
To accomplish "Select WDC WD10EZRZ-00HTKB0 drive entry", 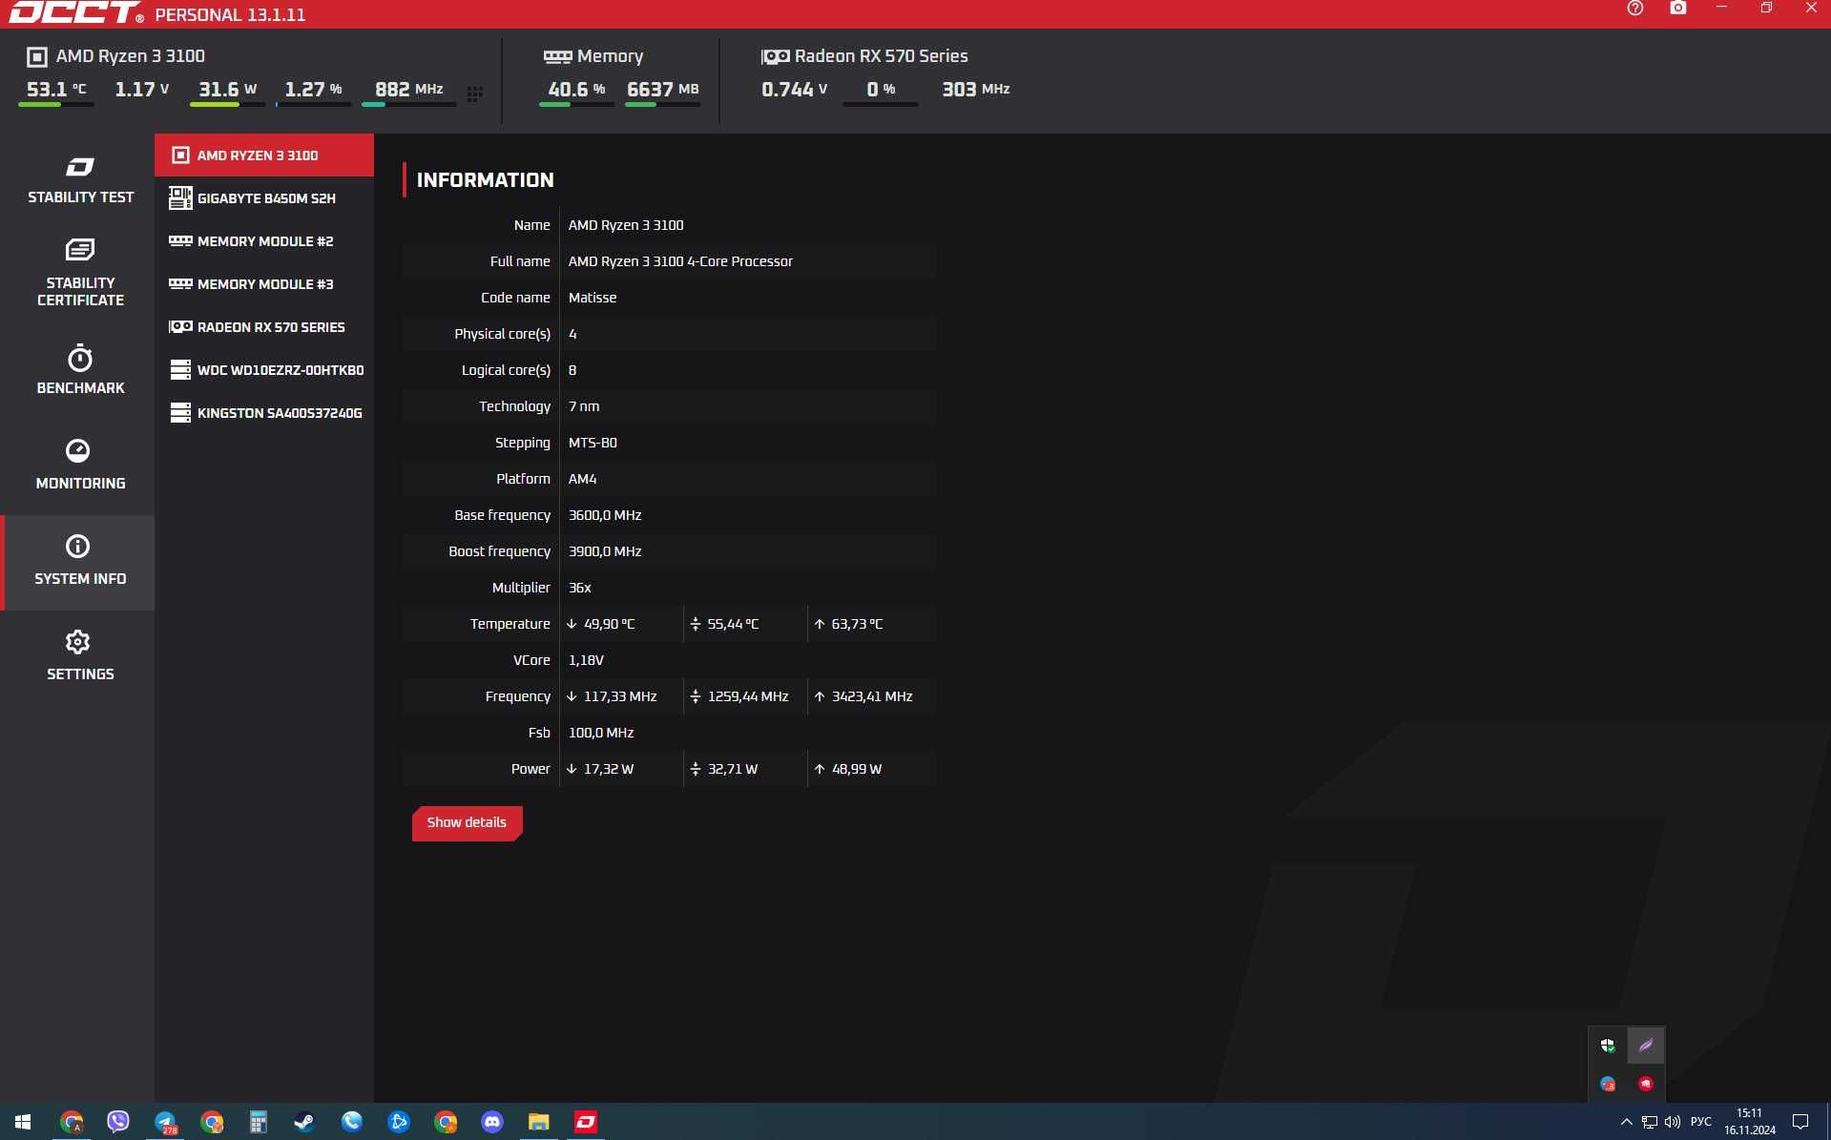I will coord(264,370).
